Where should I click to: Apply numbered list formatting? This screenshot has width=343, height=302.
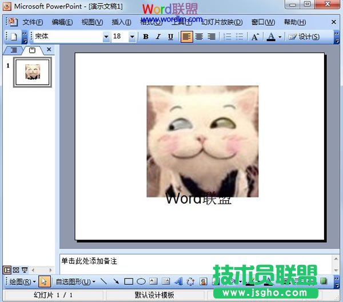228,37
